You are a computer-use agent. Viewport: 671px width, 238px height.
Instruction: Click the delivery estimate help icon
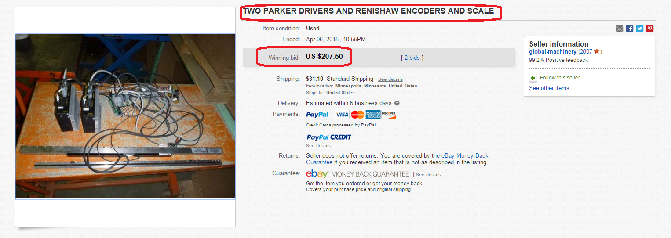pos(397,103)
